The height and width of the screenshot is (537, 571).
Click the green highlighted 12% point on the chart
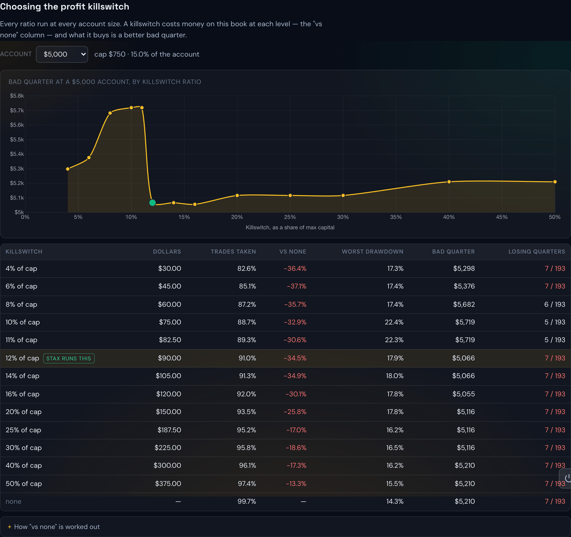(152, 203)
